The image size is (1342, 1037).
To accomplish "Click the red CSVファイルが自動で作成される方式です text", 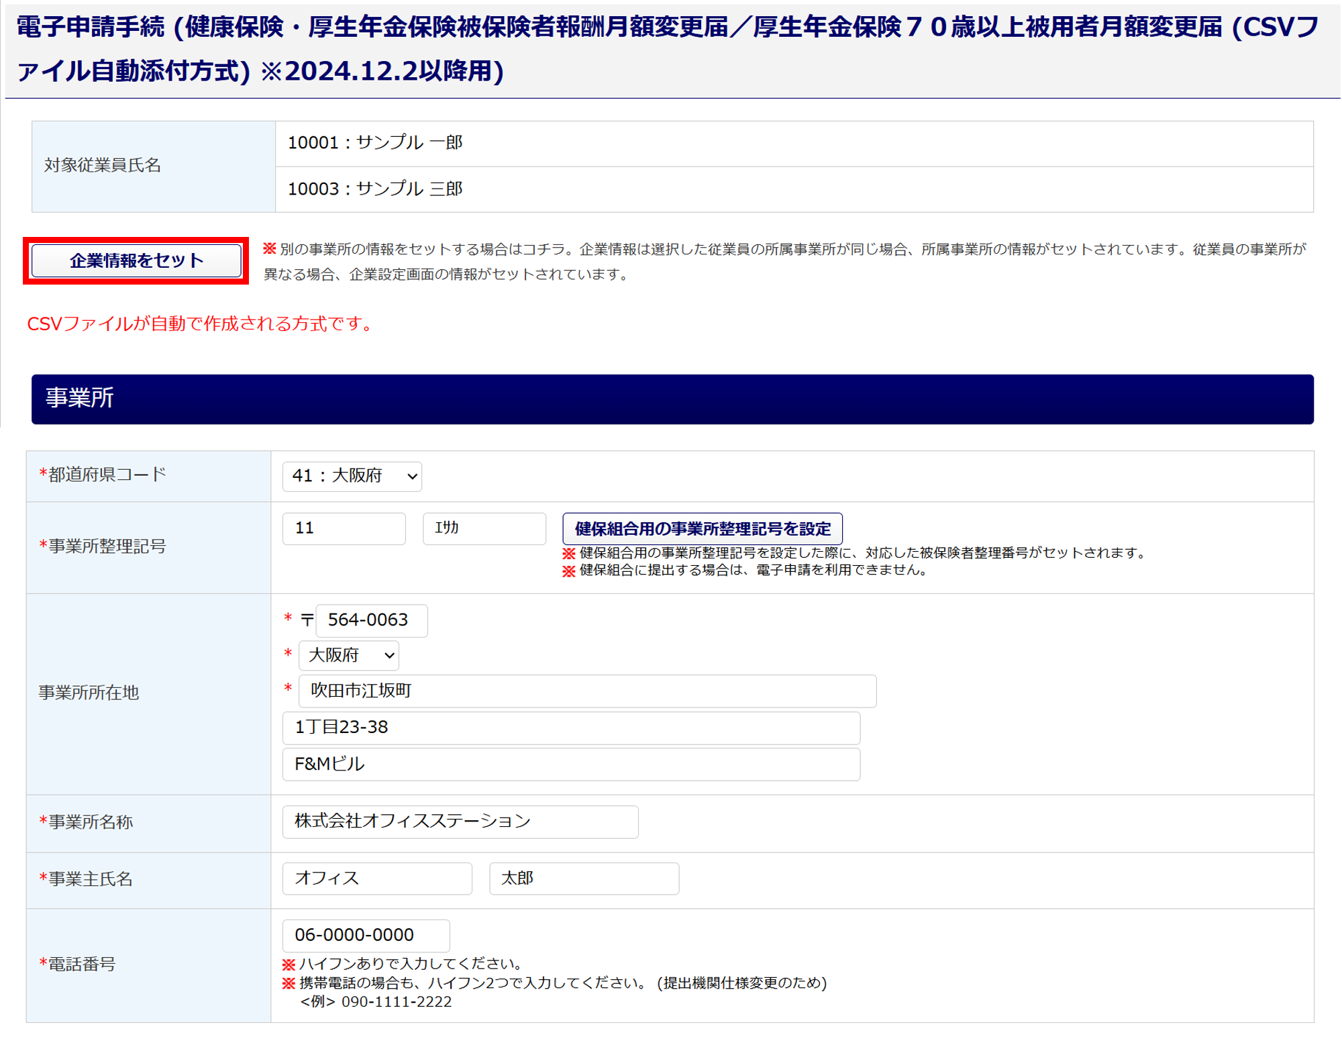I will click(201, 324).
